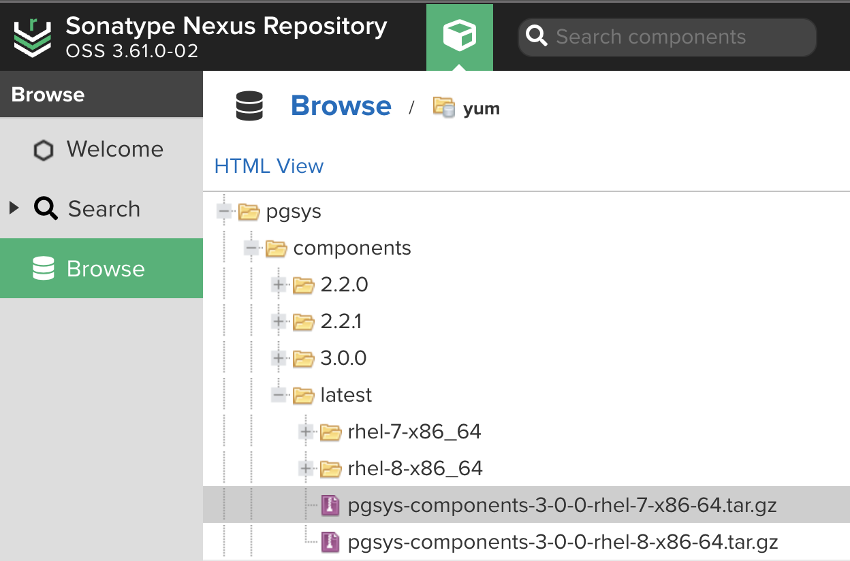Select the rhel-7-x86_64 folder label
The width and height of the screenshot is (850, 561).
[415, 432]
